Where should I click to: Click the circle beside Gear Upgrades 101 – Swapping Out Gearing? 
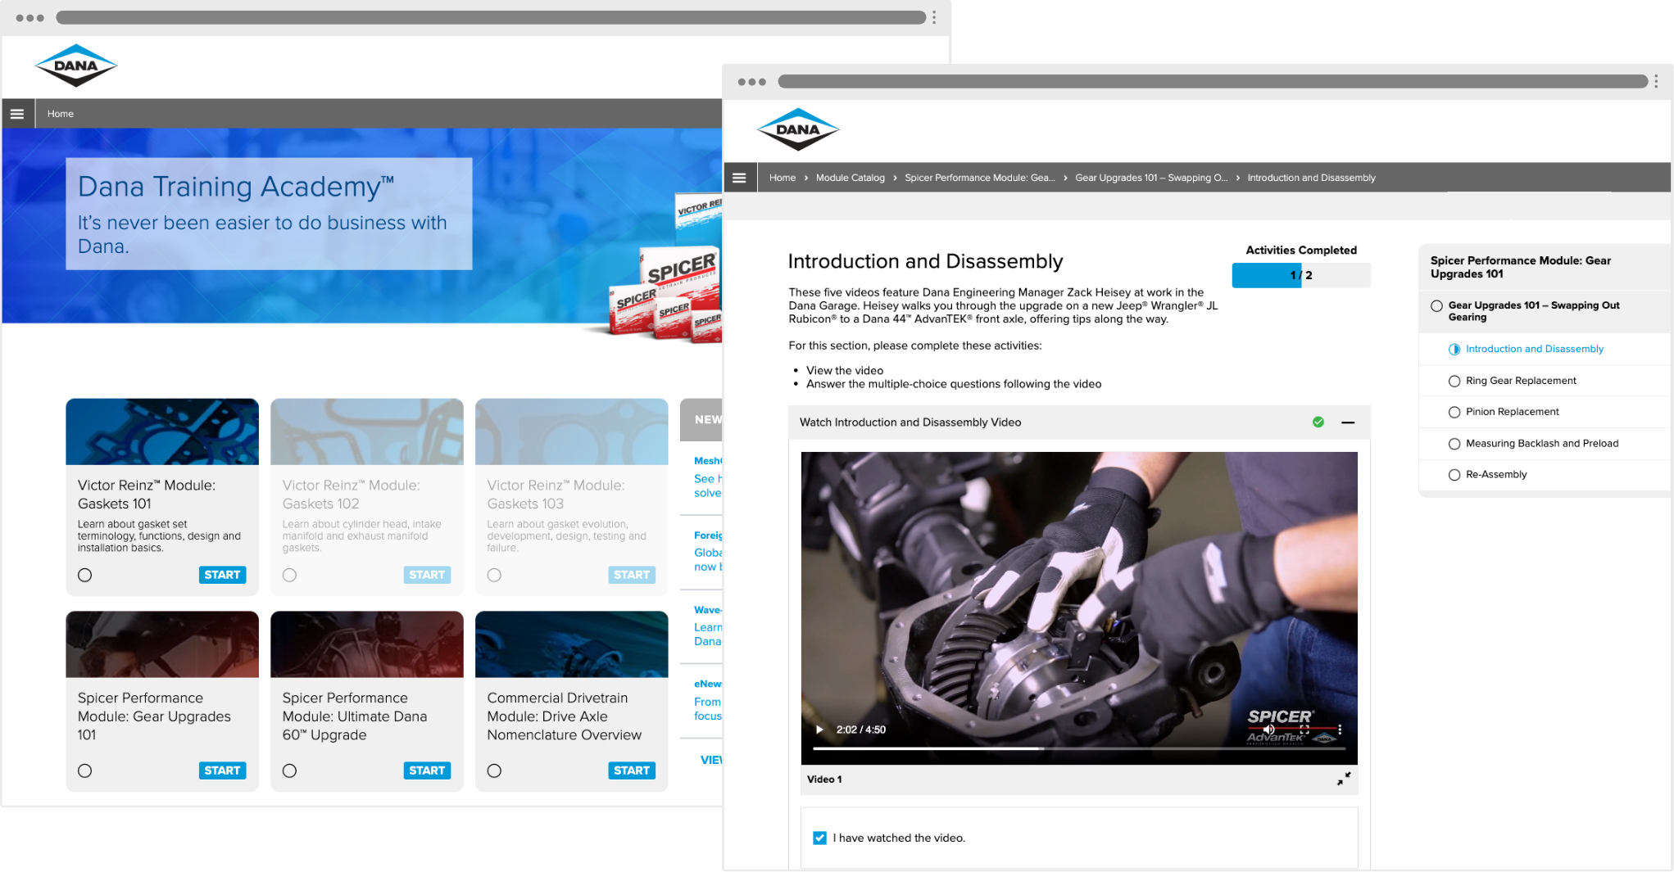pos(1436,306)
